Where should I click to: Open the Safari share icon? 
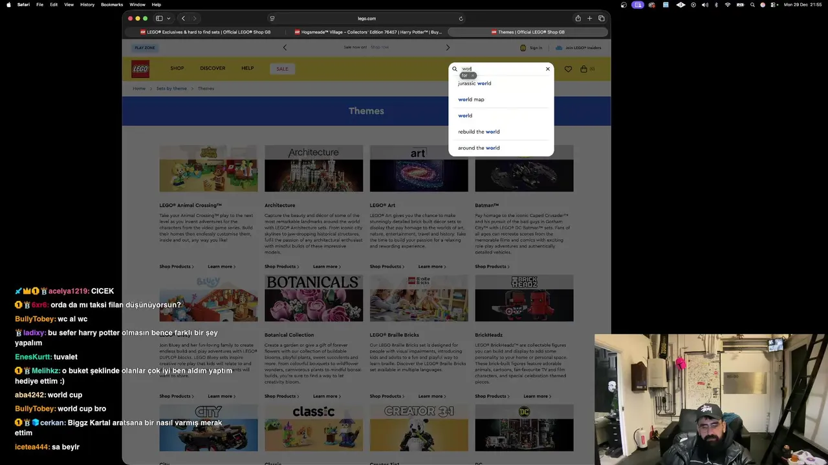click(578, 19)
